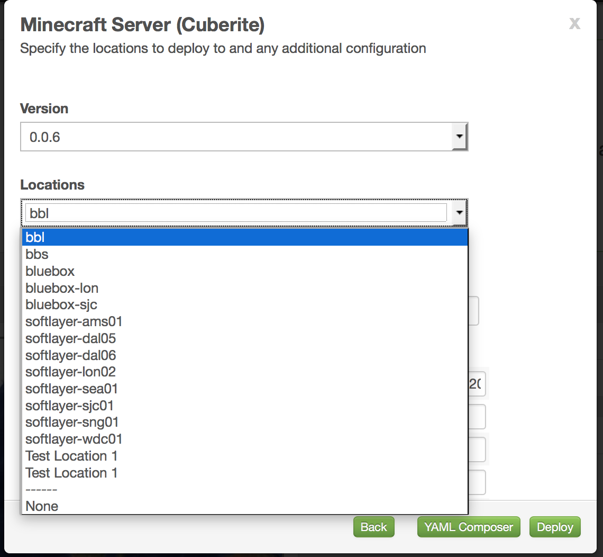Screen dimensions: 603x557
Task: Choose None at the list bottom
Action: pos(245,506)
